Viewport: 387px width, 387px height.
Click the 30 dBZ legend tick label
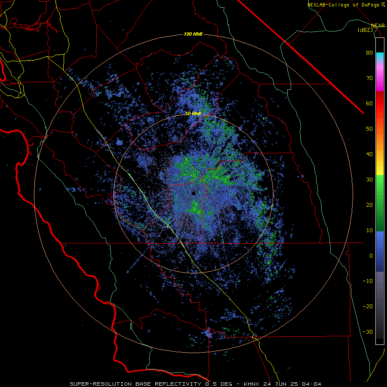coord(369,179)
